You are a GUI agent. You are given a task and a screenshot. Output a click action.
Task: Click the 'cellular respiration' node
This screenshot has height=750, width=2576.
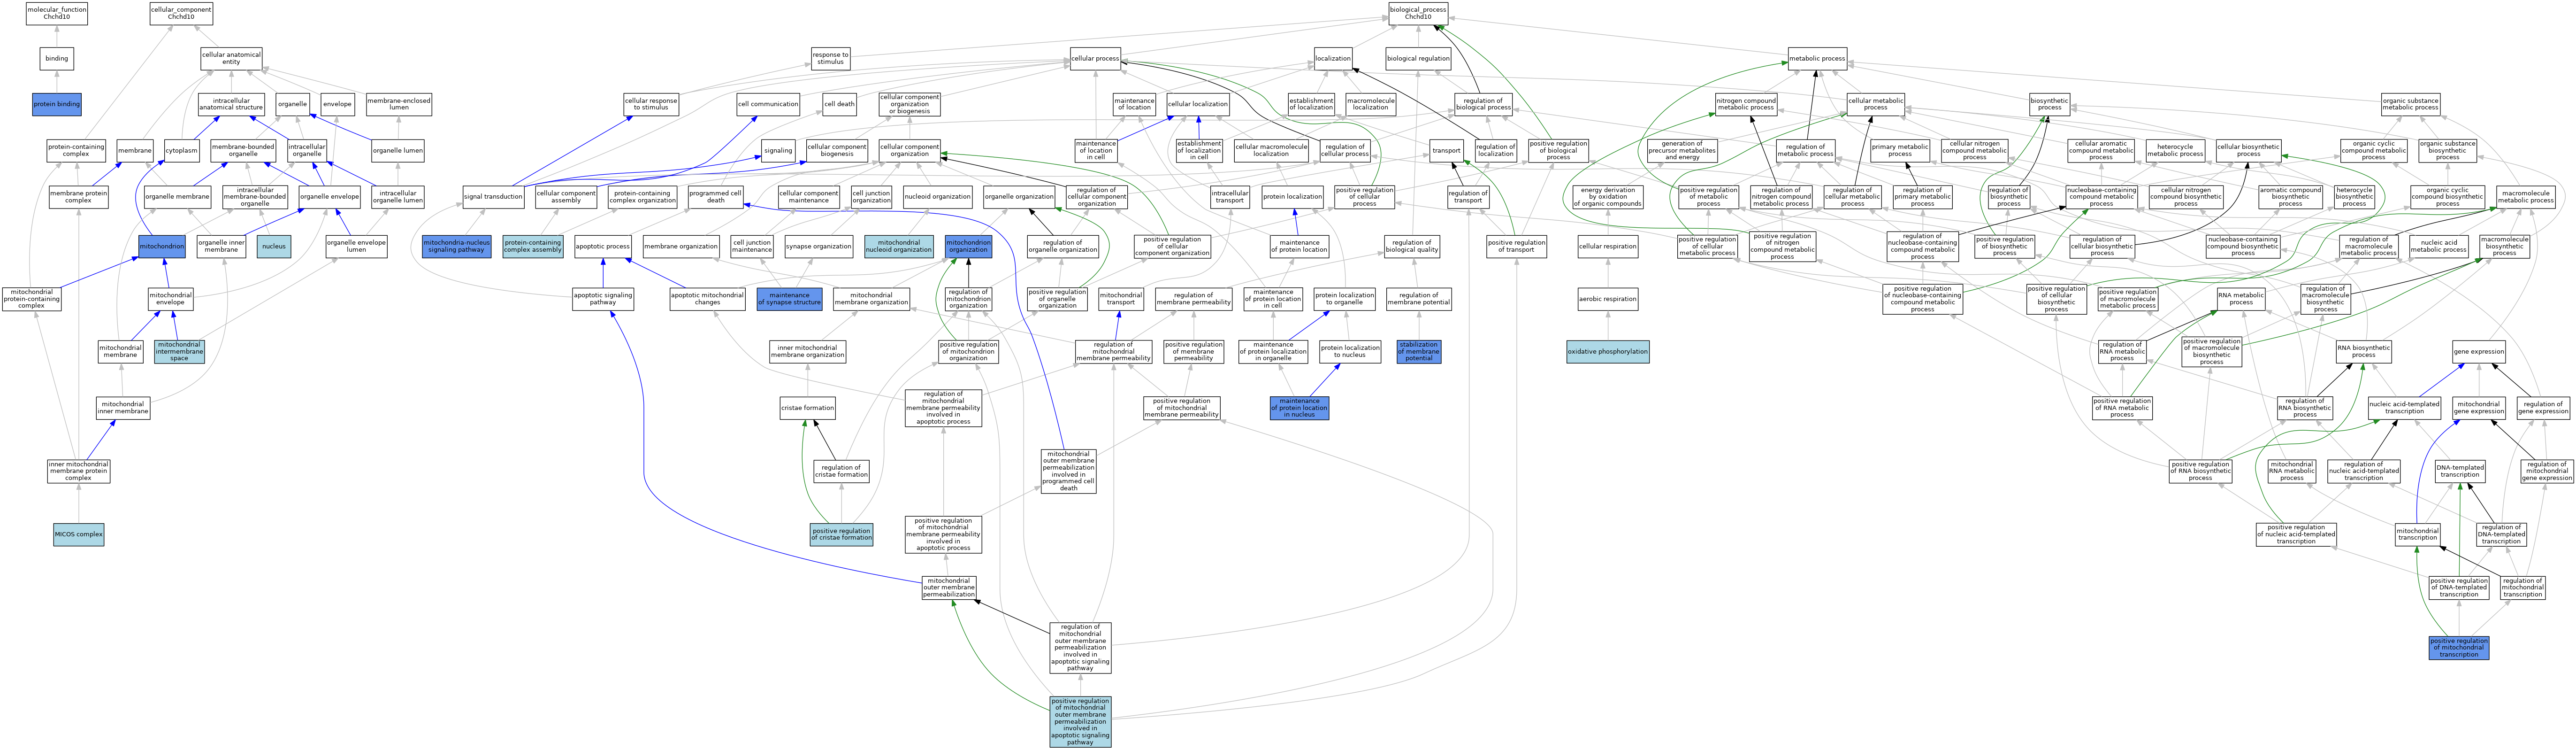tap(1608, 247)
